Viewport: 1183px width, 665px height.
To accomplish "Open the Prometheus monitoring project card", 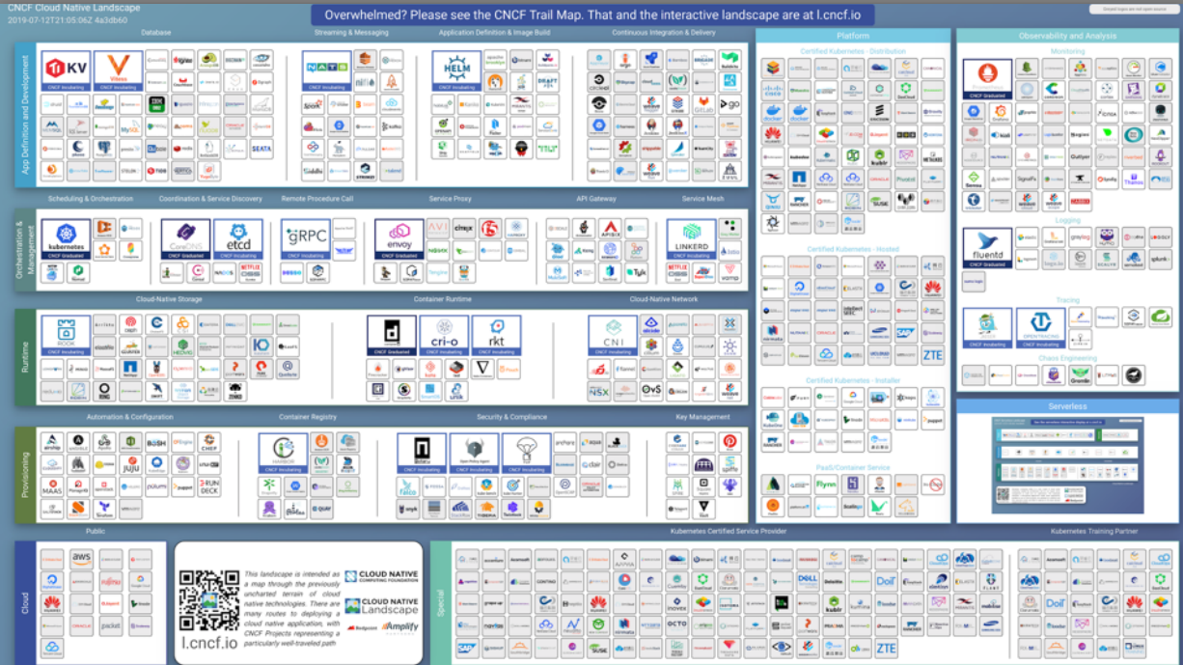I will (x=987, y=78).
